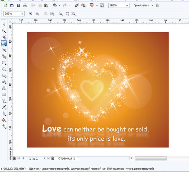Select the Freehand curve tool
Viewport: 189px width, 172px height.
click(x=4, y=50)
